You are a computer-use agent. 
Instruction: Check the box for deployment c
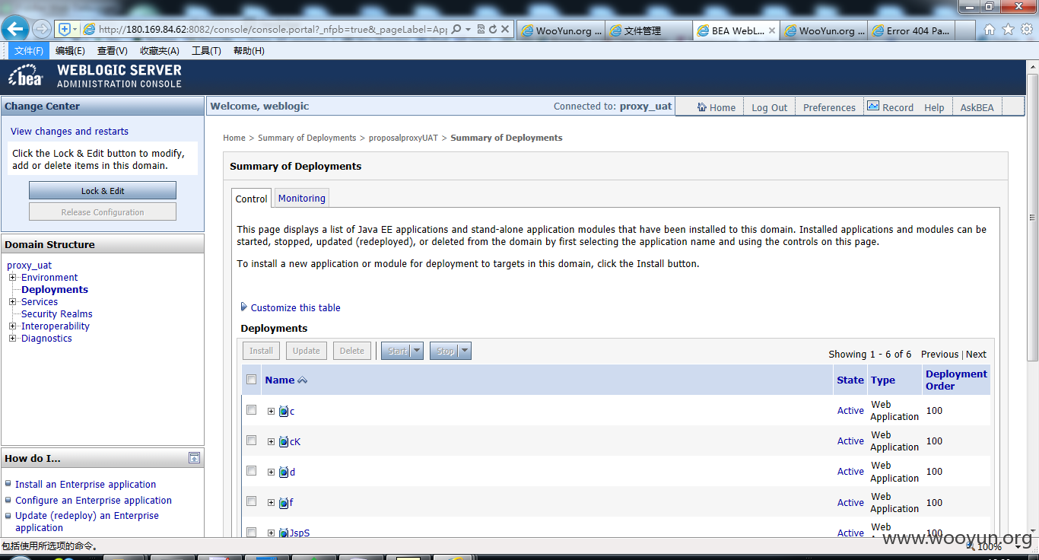[x=252, y=410]
